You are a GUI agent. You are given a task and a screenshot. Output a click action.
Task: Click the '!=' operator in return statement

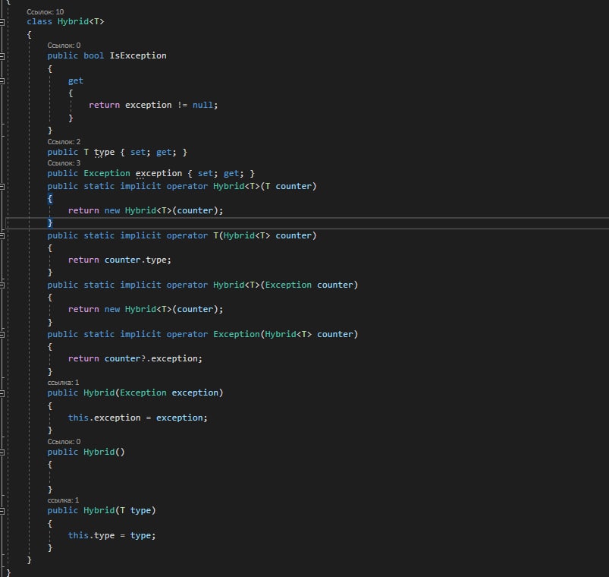click(x=182, y=106)
